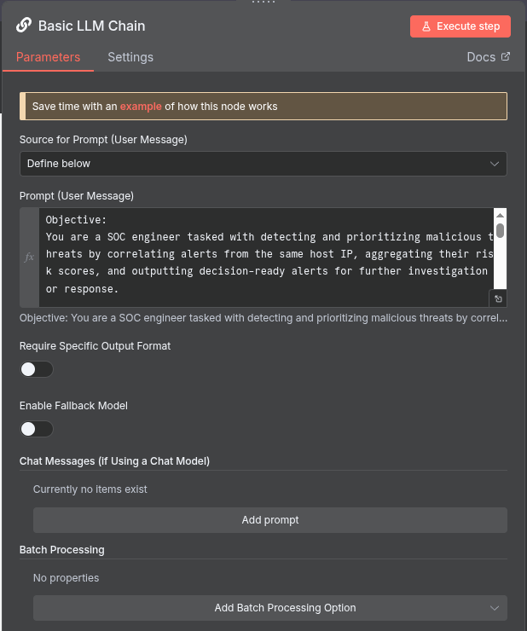
Task: Click the prompt text area scrollbar thumb
Action: pyautogui.click(x=501, y=230)
